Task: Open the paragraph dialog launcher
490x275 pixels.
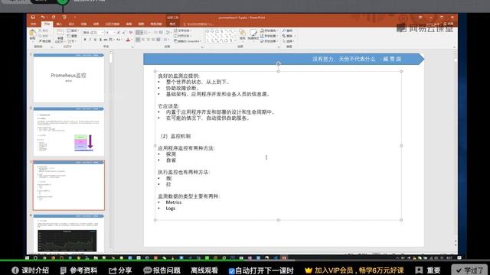Action: [x=202, y=47]
